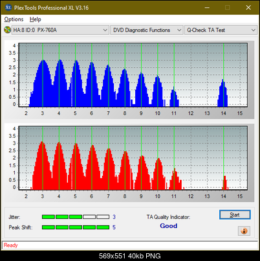Click the Good quality result text

tap(169, 226)
